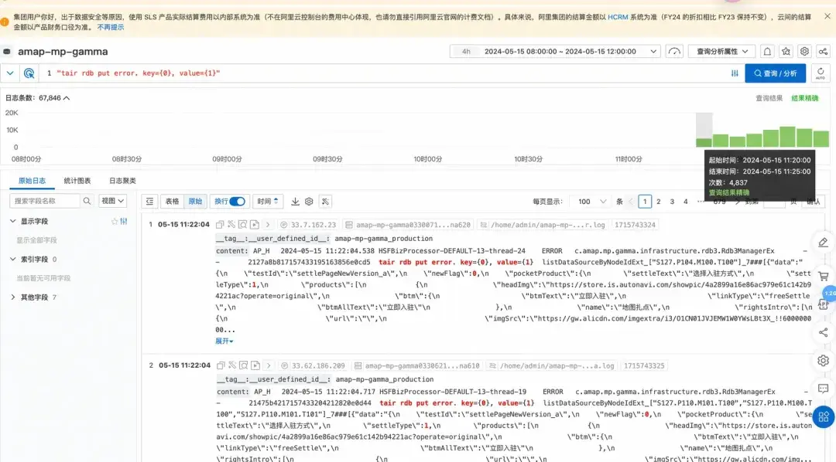Click the chat bubble icon in right sidebar

click(823, 389)
